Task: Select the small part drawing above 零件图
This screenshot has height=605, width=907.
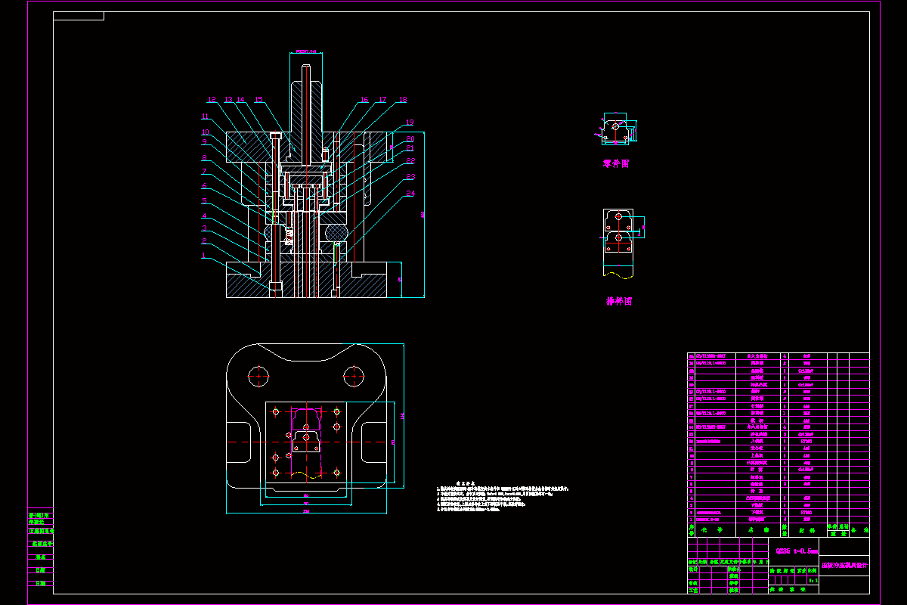Action: pos(616,129)
